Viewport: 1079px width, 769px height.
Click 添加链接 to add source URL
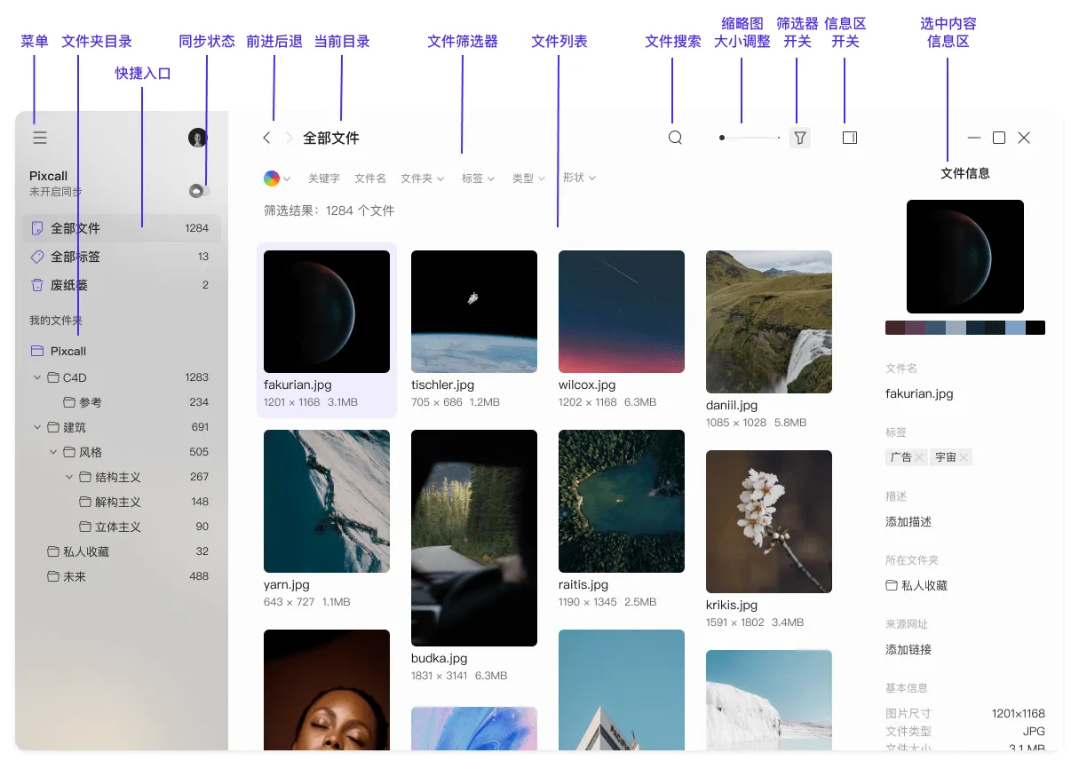tap(908, 650)
